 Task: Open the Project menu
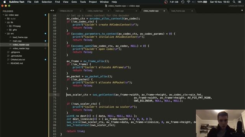click(93, 2)
